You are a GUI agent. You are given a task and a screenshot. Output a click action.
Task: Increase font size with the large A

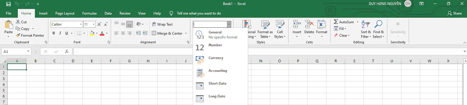(x=99, y=24)
